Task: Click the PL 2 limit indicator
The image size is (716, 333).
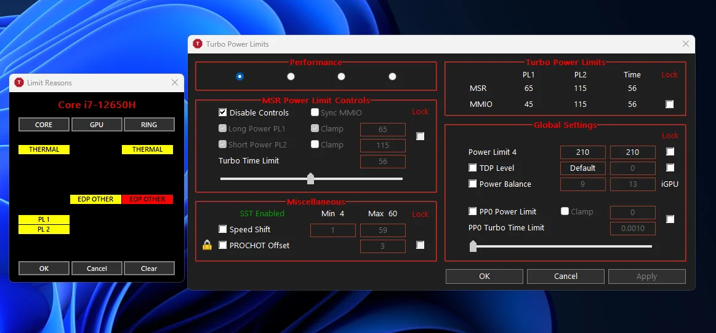Action: point(44,229)
